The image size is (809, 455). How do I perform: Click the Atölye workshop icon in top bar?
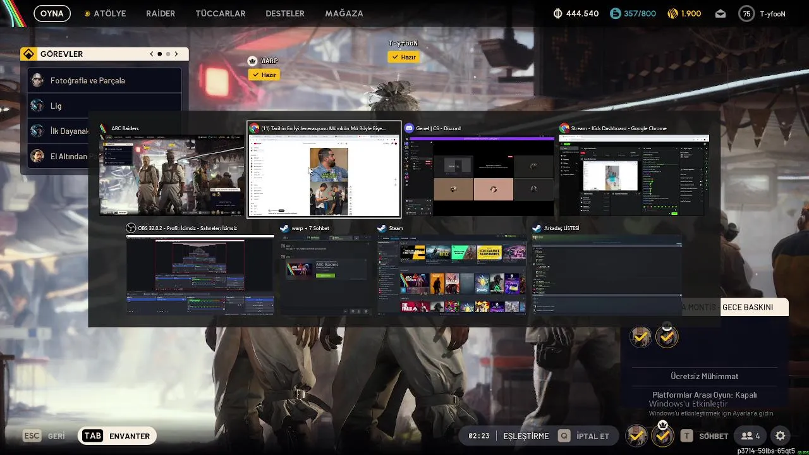87,13
